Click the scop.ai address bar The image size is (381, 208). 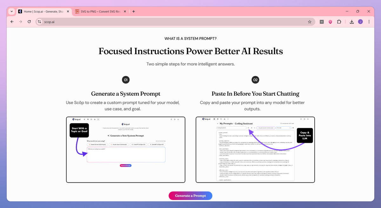[x=175, y=22]
